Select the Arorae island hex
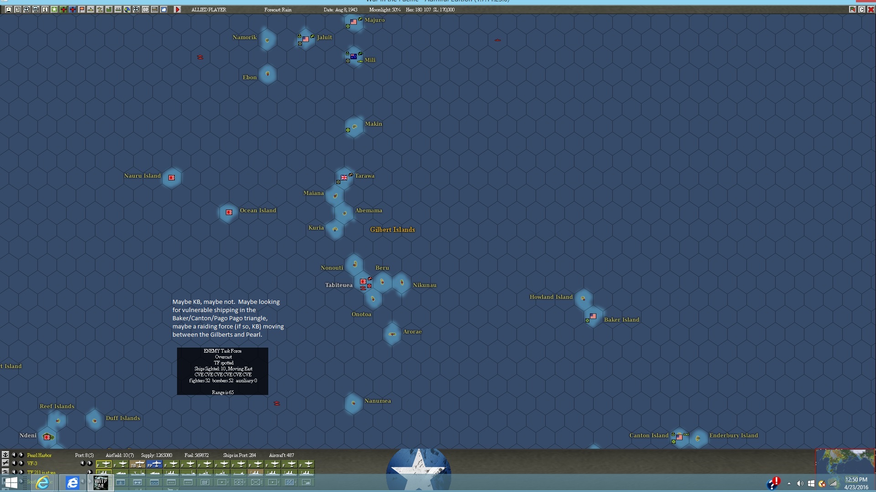This screenshot has height=492, width=876. [392, 334]
